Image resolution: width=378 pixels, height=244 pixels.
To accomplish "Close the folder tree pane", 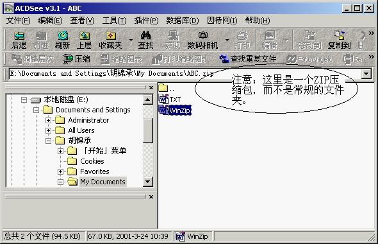I will pos(151,88).
